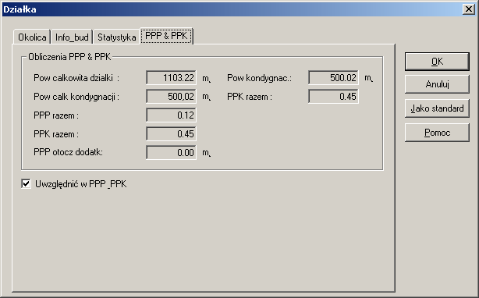Click the Pow calkowita dzialki field
Screen dimensions: 479x298
click(171, 77)
